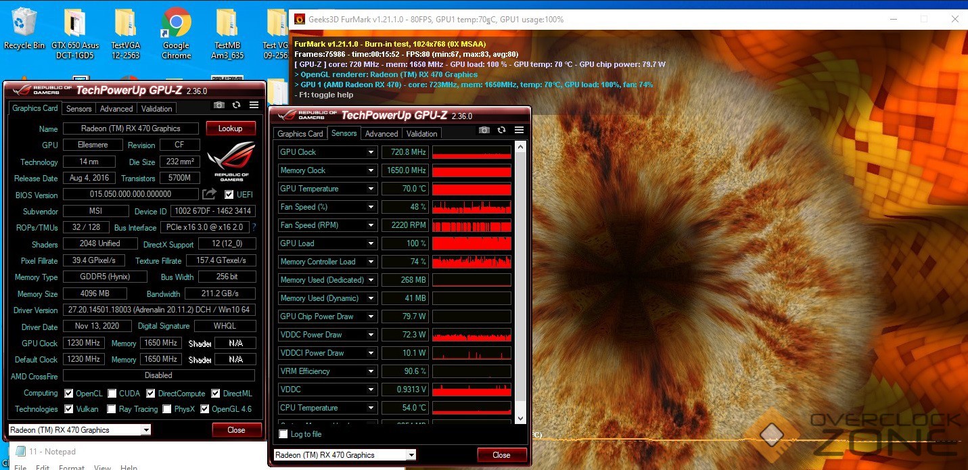Toggle OpenGL 4.6 checkbox
The image size is (968, 470).
[x=205, y=409]
